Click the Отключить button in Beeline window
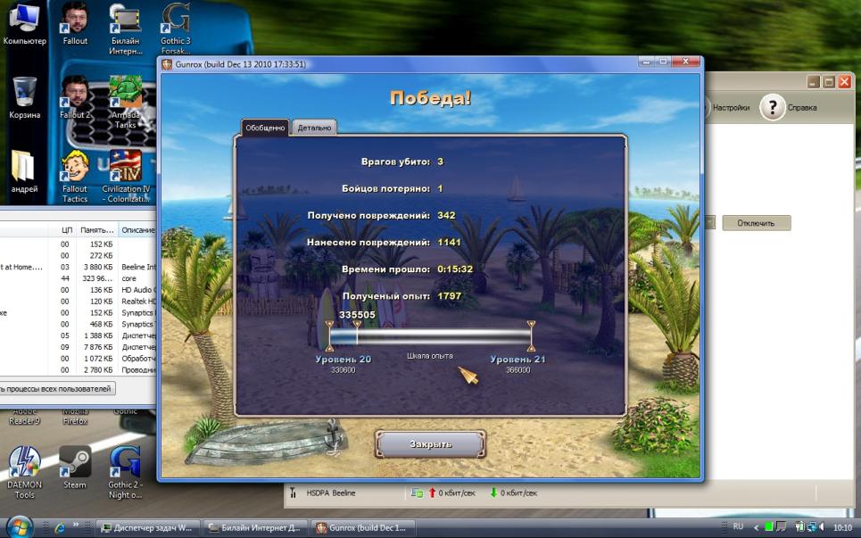The image size is (861, 538). [x=756, y=223]
